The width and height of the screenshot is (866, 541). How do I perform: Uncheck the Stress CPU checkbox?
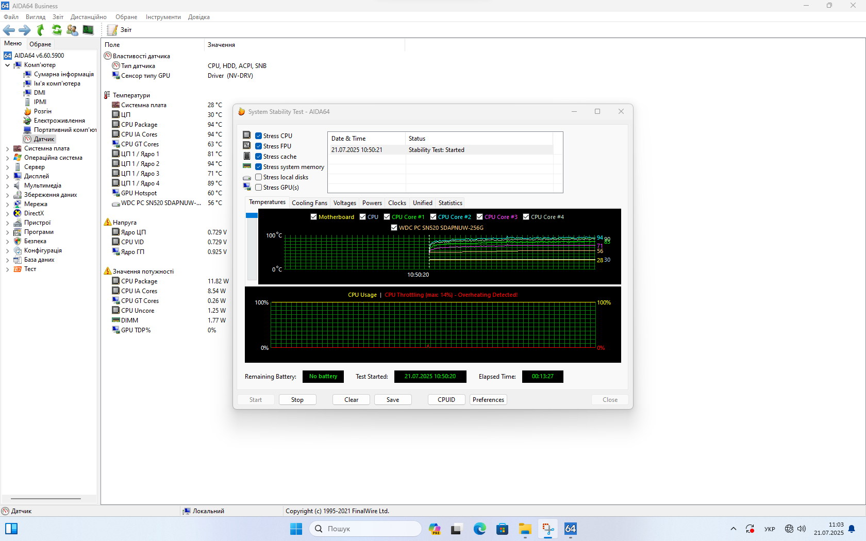click(259, 136)
